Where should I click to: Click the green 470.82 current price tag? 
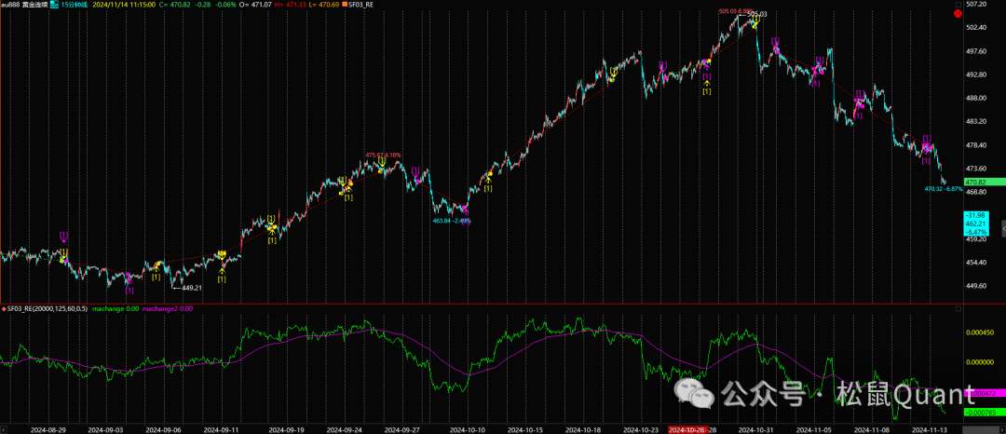click(980, 182)
